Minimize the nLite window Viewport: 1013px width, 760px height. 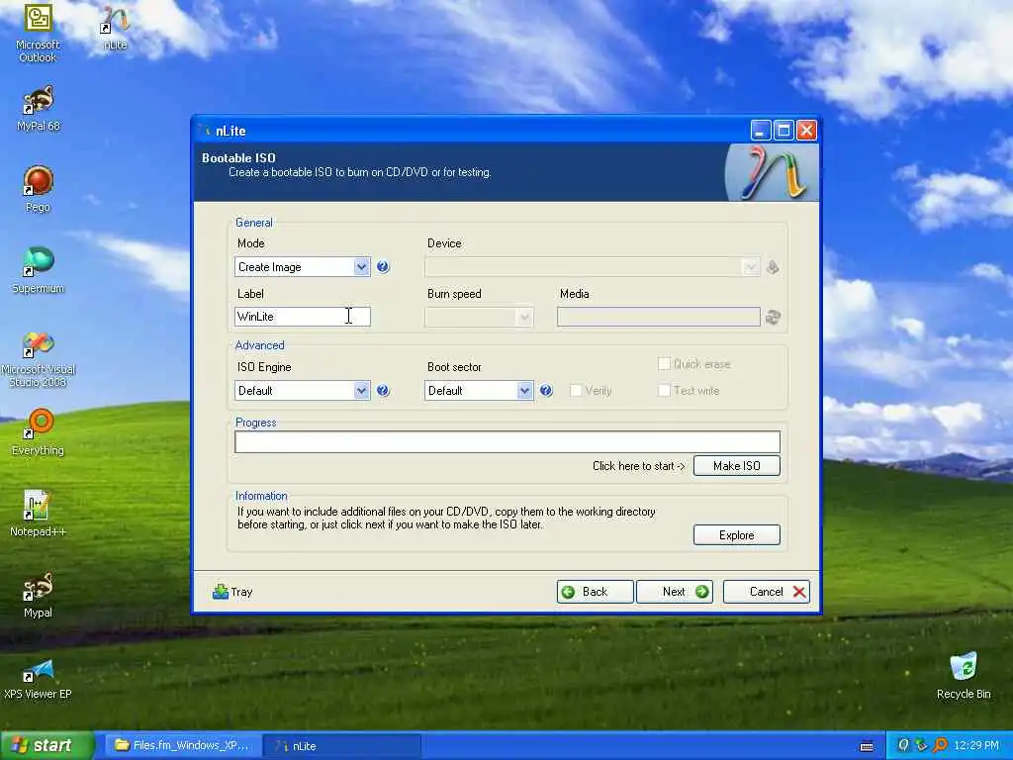point(761,131)
